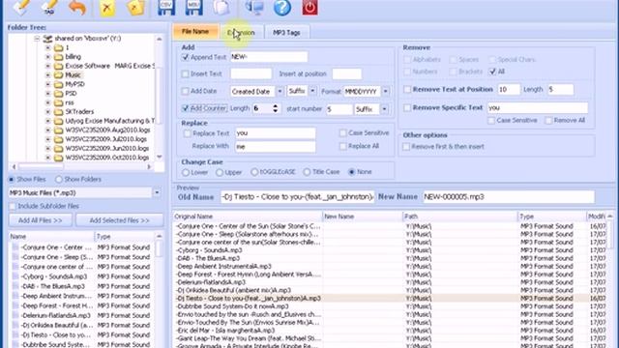Collapse the shared on Vboxsvr node
Viewport: 619px width, 348px height.
click(37, 39)
